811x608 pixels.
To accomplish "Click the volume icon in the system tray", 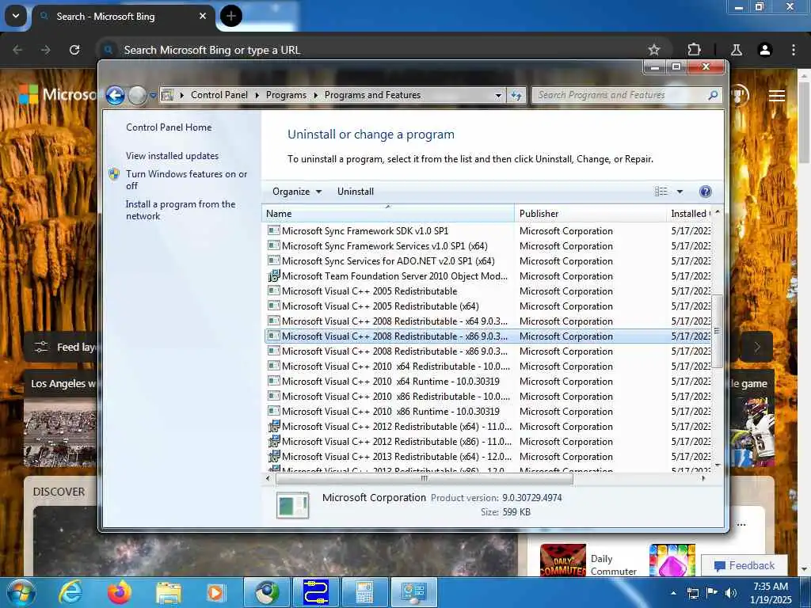I will pyautogui.click(x=731, y=593).
